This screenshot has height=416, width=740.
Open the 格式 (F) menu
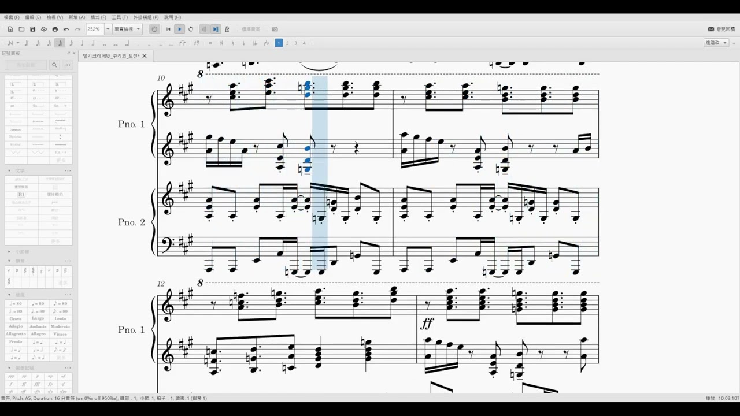98,17
